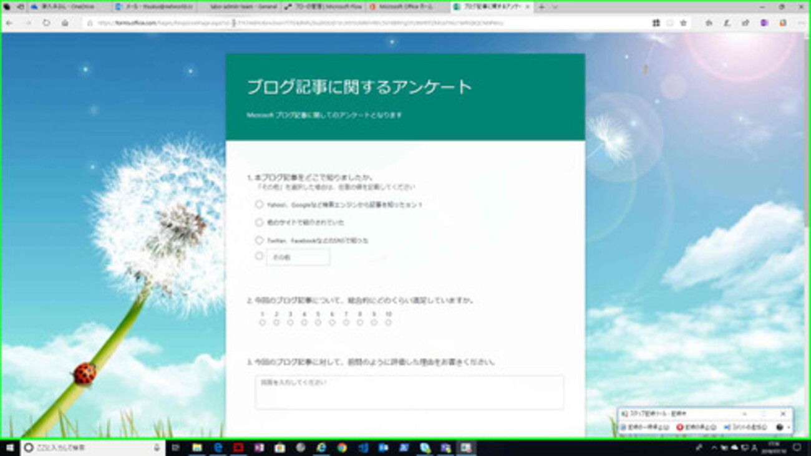Choose rating 9 for question 2
Screen dimensions: 811x456
[x=374, y=323]
